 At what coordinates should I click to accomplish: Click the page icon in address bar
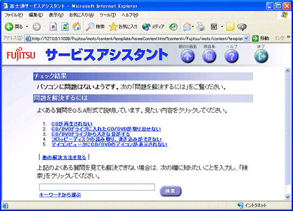pyautogui.click(x=28, y=39)
